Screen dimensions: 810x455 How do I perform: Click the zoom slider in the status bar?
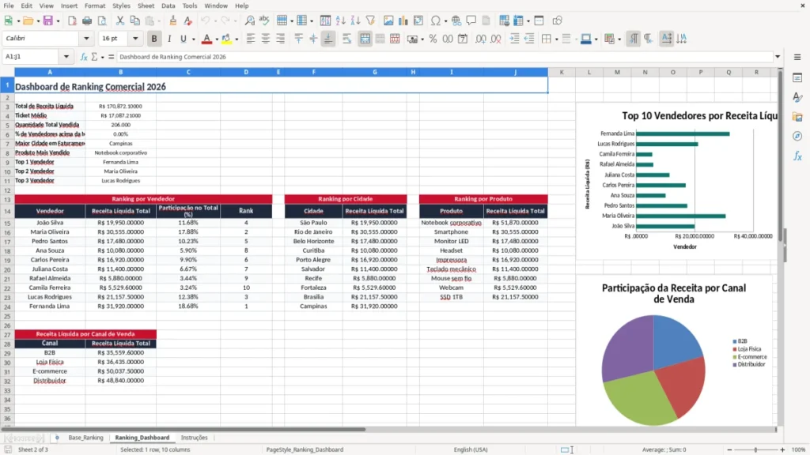(755, 449)
